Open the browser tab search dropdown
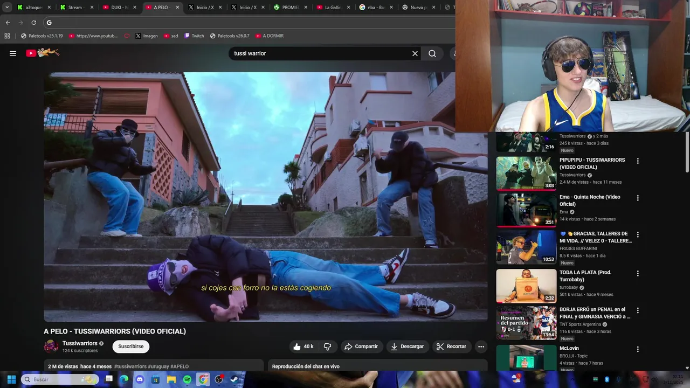This screenshot has height=388, width=690. click(x=7, y=8)
